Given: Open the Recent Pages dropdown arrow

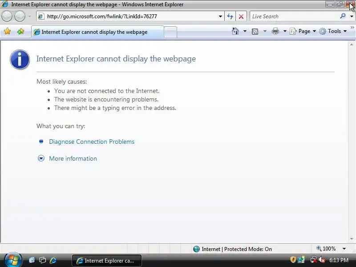Looking at the screenshot, I should pyautogui.click(x=30, y=16).
